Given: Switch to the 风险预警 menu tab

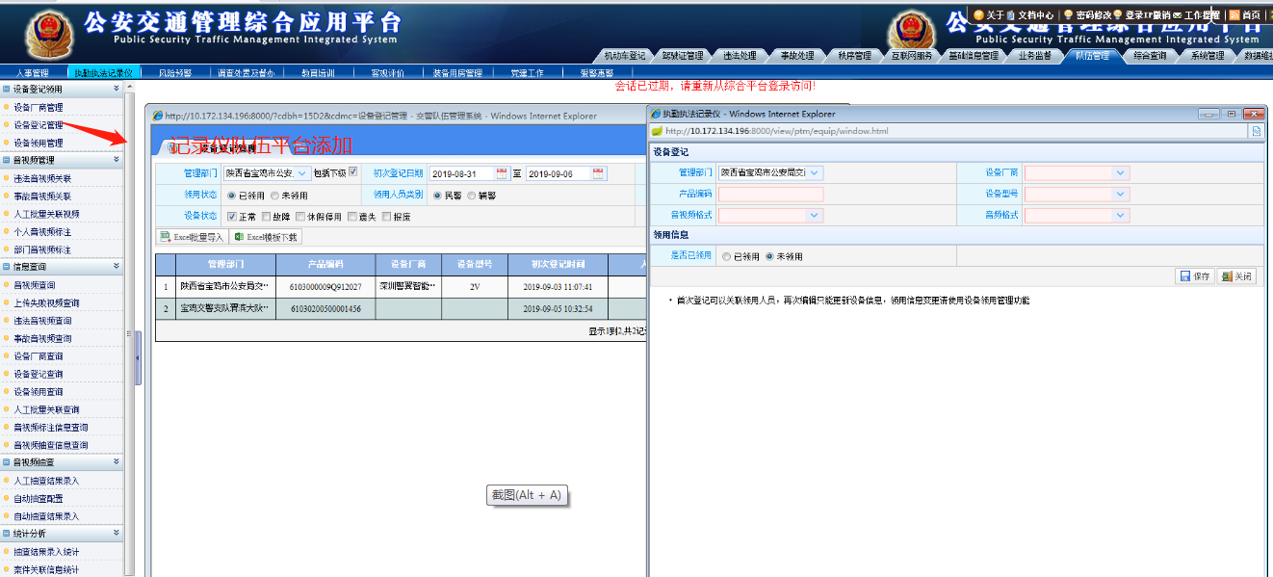Looking at the screenshot, I should (x=174, y=72).
